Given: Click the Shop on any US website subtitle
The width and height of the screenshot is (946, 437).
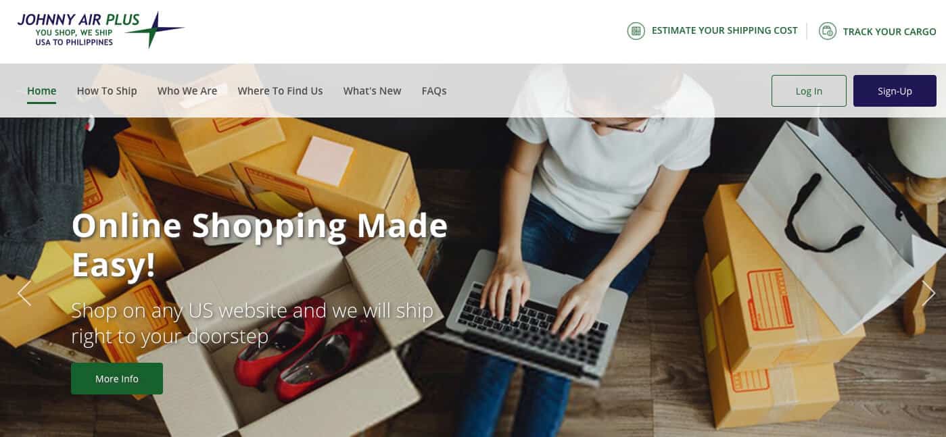Looking at the screenshot, I should 252,323.
